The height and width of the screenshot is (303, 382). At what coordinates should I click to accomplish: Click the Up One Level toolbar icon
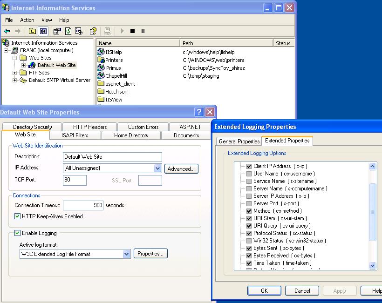[32, 31]
